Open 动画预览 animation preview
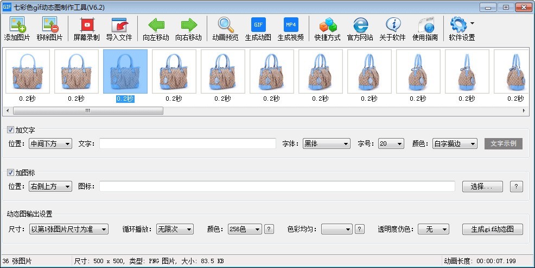Viewport: 535px width, 268px height. tap(226, 29)
